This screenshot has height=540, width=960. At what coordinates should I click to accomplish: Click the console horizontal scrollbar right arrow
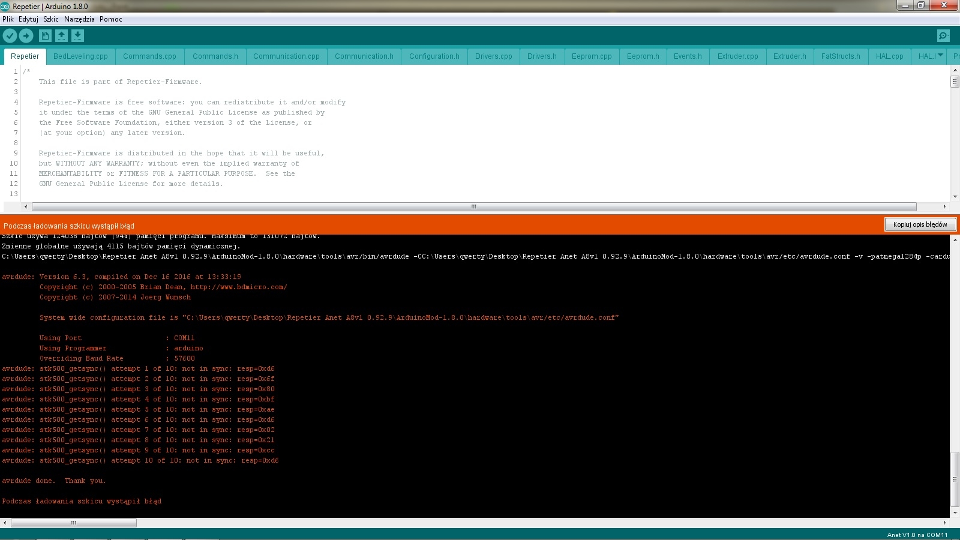pos(946,523)
